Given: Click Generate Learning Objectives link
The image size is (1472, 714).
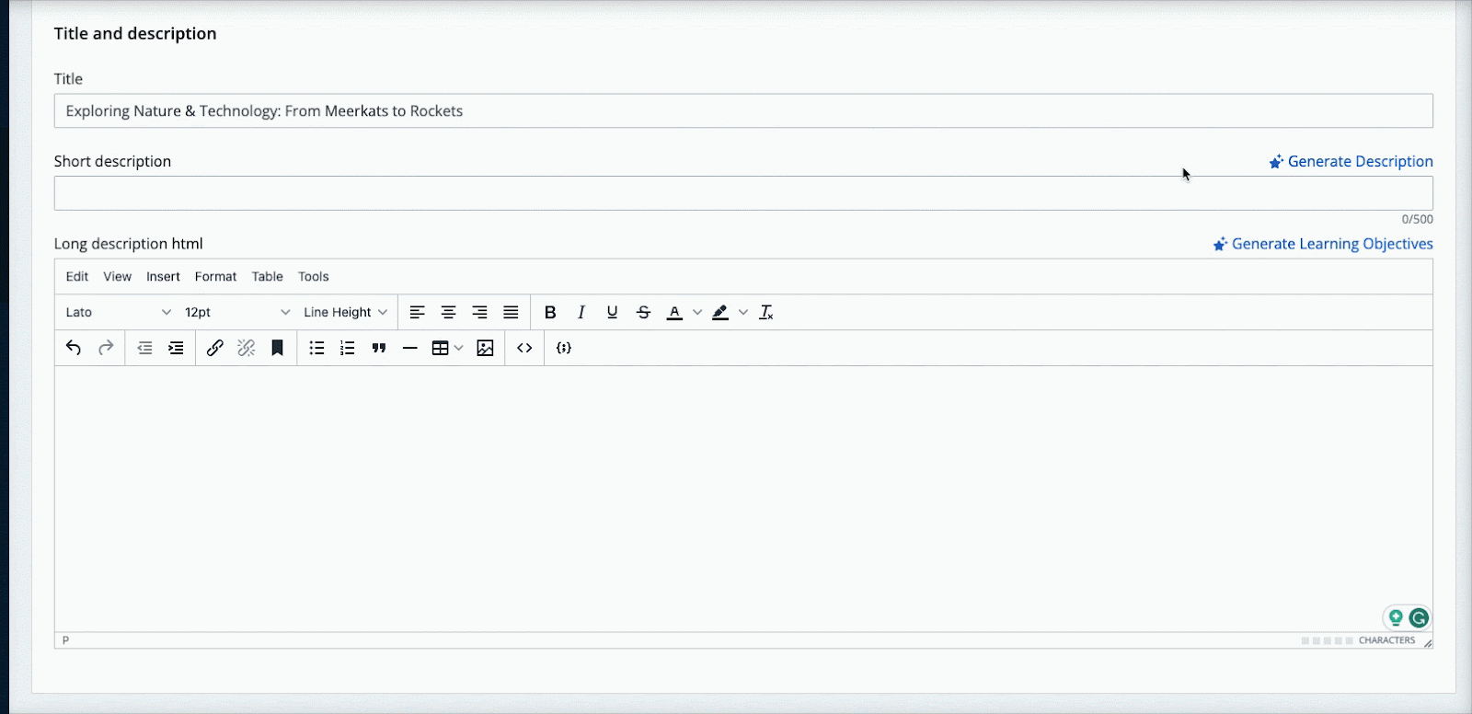Looking at the screenshot, I should 1323,244.
